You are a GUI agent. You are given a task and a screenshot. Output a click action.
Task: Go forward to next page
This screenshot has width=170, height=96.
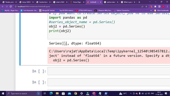(x=7, y=6)
